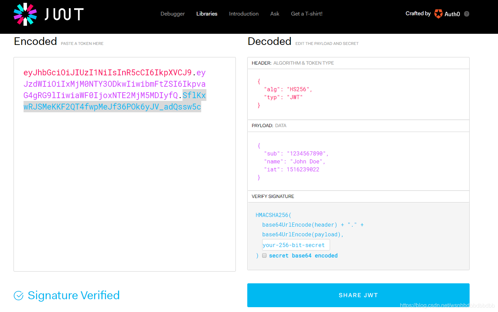Click the "iat": 1516239022 line
Viewport: 498px width, 312px height.
pyautogui.click(x=292, y=170)
